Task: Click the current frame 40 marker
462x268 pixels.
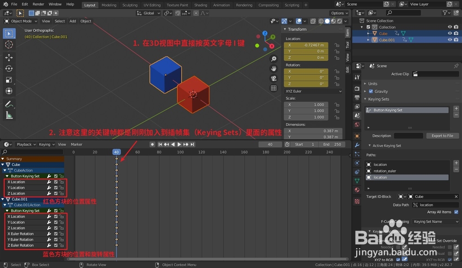Action: pos(116,152)
